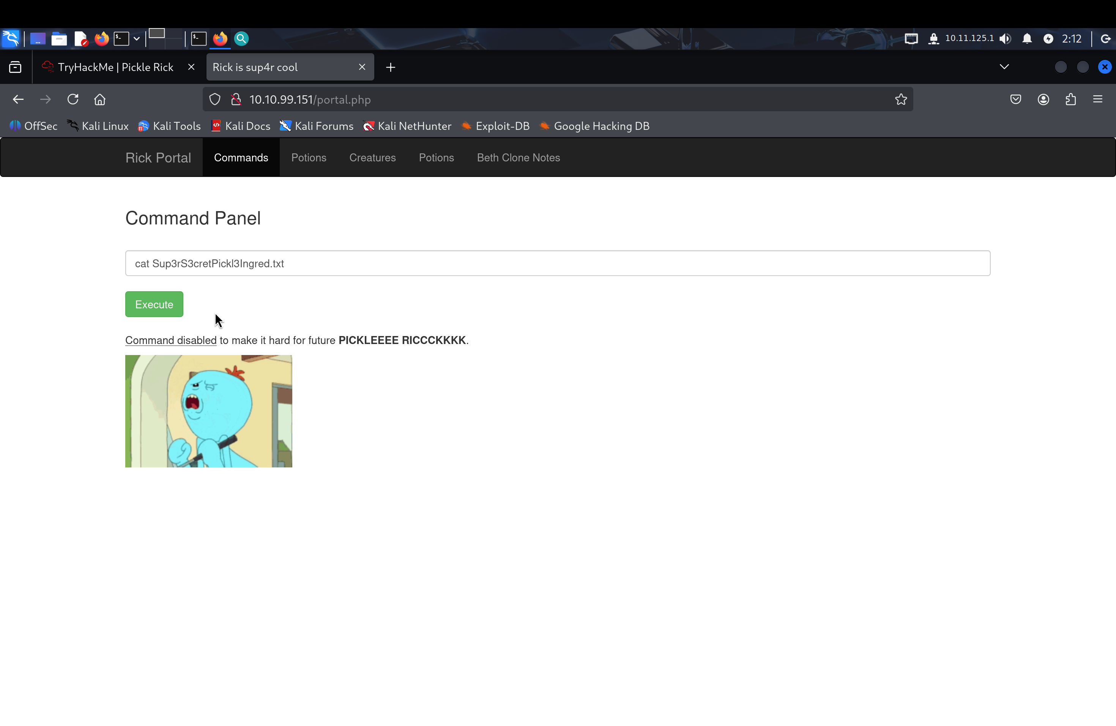The width and height of the screenshot is (1116, 726).
Task: Click the log out icon in panel
Action: [1106, 38]
